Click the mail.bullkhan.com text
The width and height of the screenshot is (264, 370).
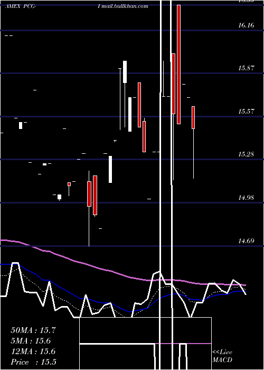(125, 6)
